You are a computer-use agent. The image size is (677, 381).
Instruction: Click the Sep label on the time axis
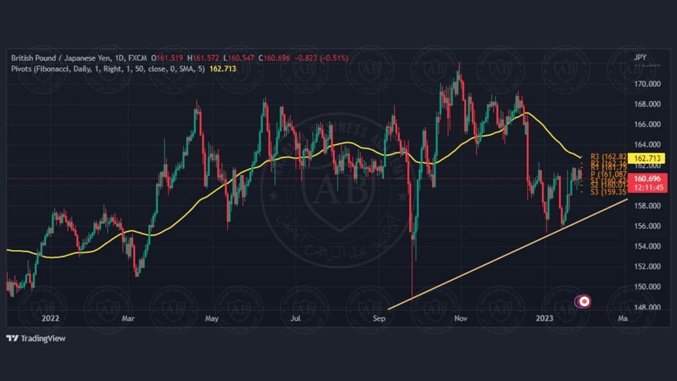(379, 318)
